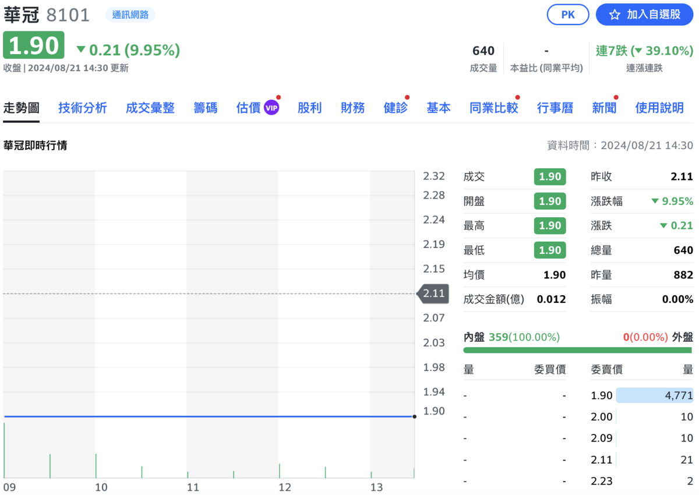The width and height of the screenshot is (699, 495).
Task: Switch to the 新聞 tab
Action: click(604, 108)
